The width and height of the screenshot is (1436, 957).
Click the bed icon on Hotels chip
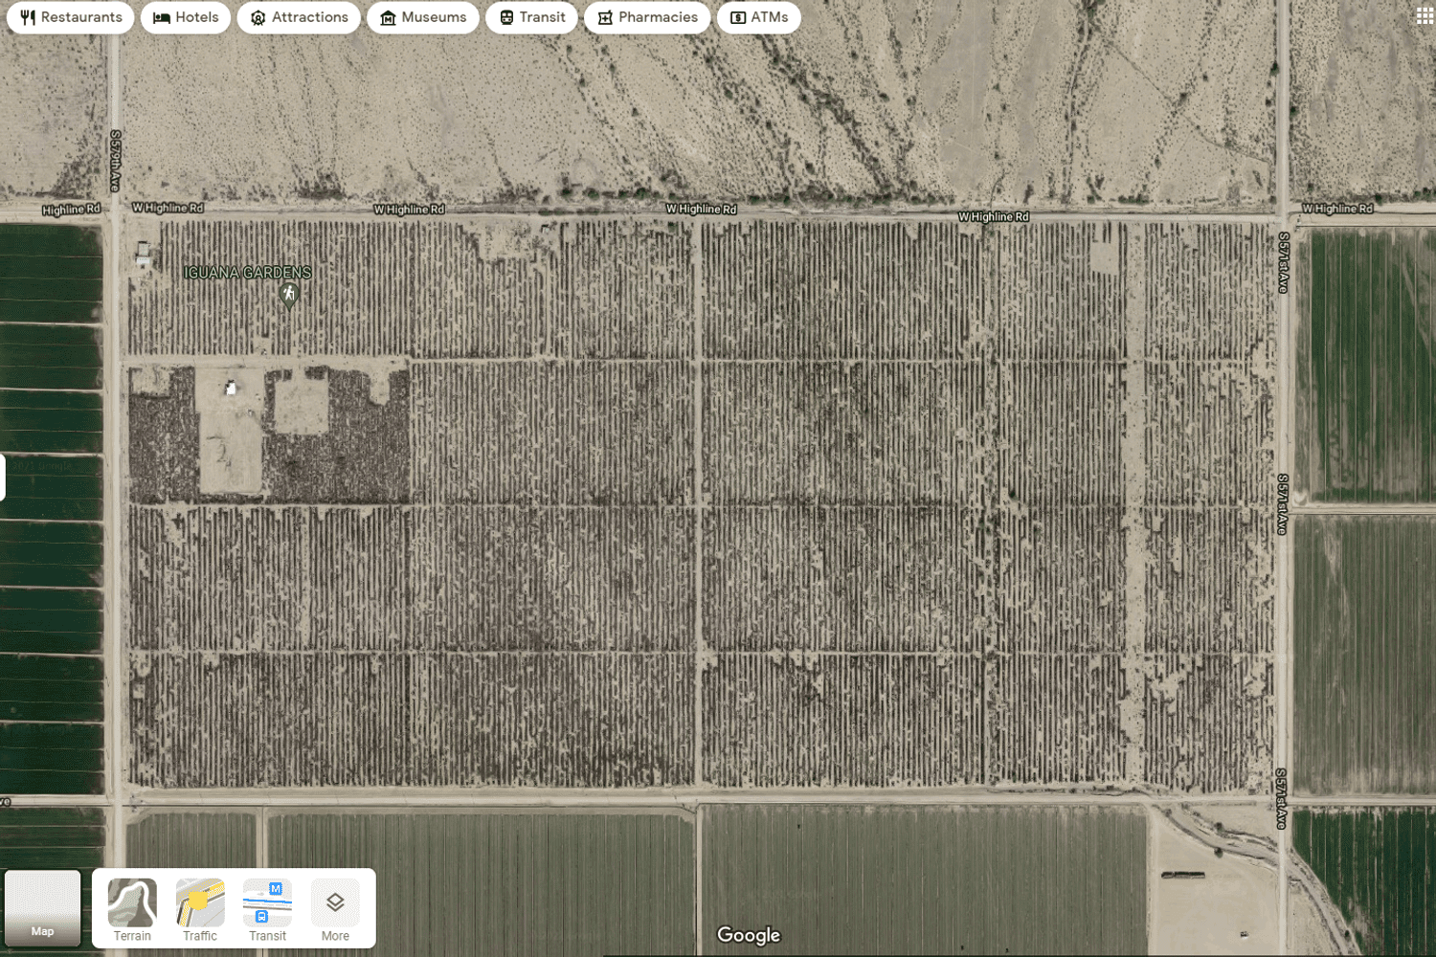(x=162, y=17)
